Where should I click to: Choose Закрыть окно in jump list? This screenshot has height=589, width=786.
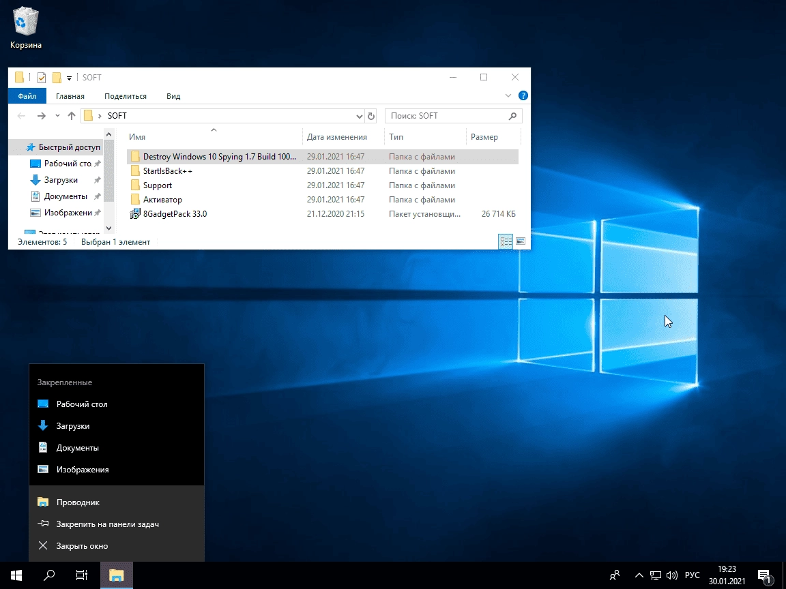point(117,546)
